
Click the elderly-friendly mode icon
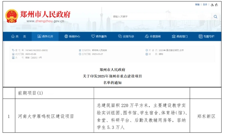[x=216, y=5]
